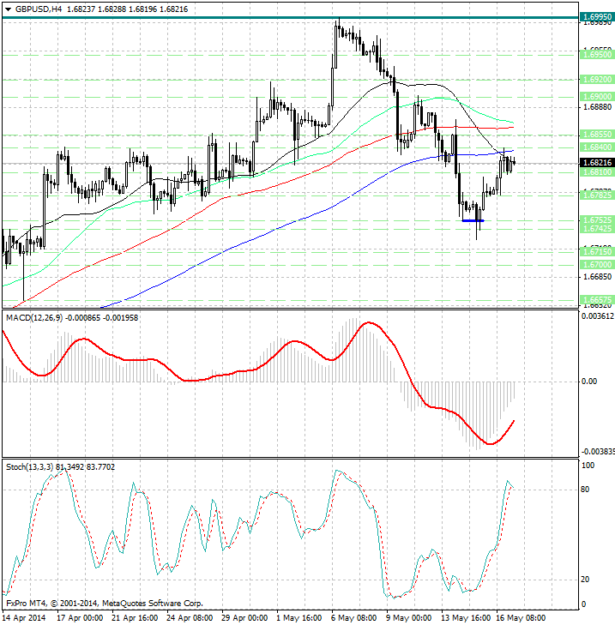Click the Stochastic 80 level label
This screenshot has height=625, width=615.
coord(585,490)
